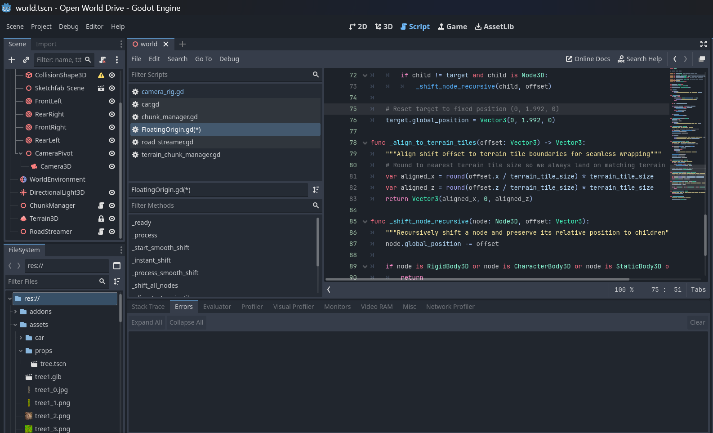
Task: Collapse the CameraPivot node
Action: [20, 153]
